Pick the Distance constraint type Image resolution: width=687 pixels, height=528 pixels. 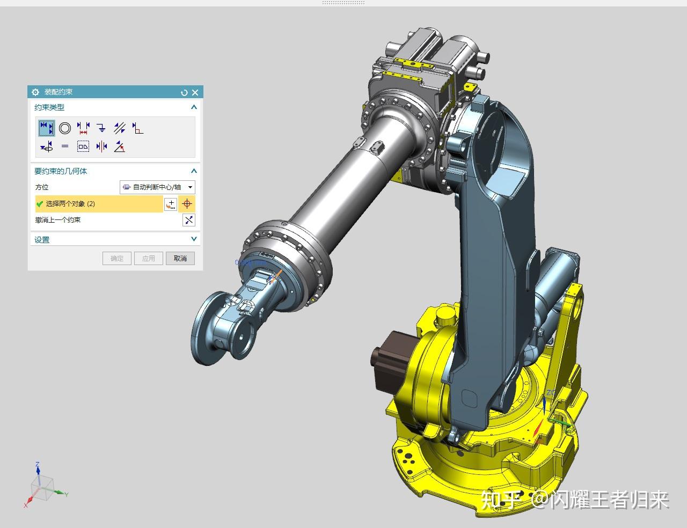(83, 128)
